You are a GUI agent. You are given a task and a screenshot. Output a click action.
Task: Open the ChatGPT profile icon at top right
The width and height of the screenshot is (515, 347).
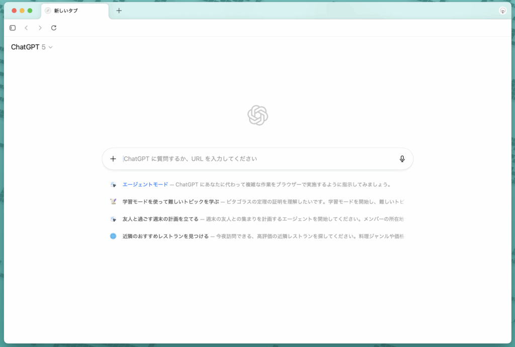pyautogui.click(x=502, y=10)
